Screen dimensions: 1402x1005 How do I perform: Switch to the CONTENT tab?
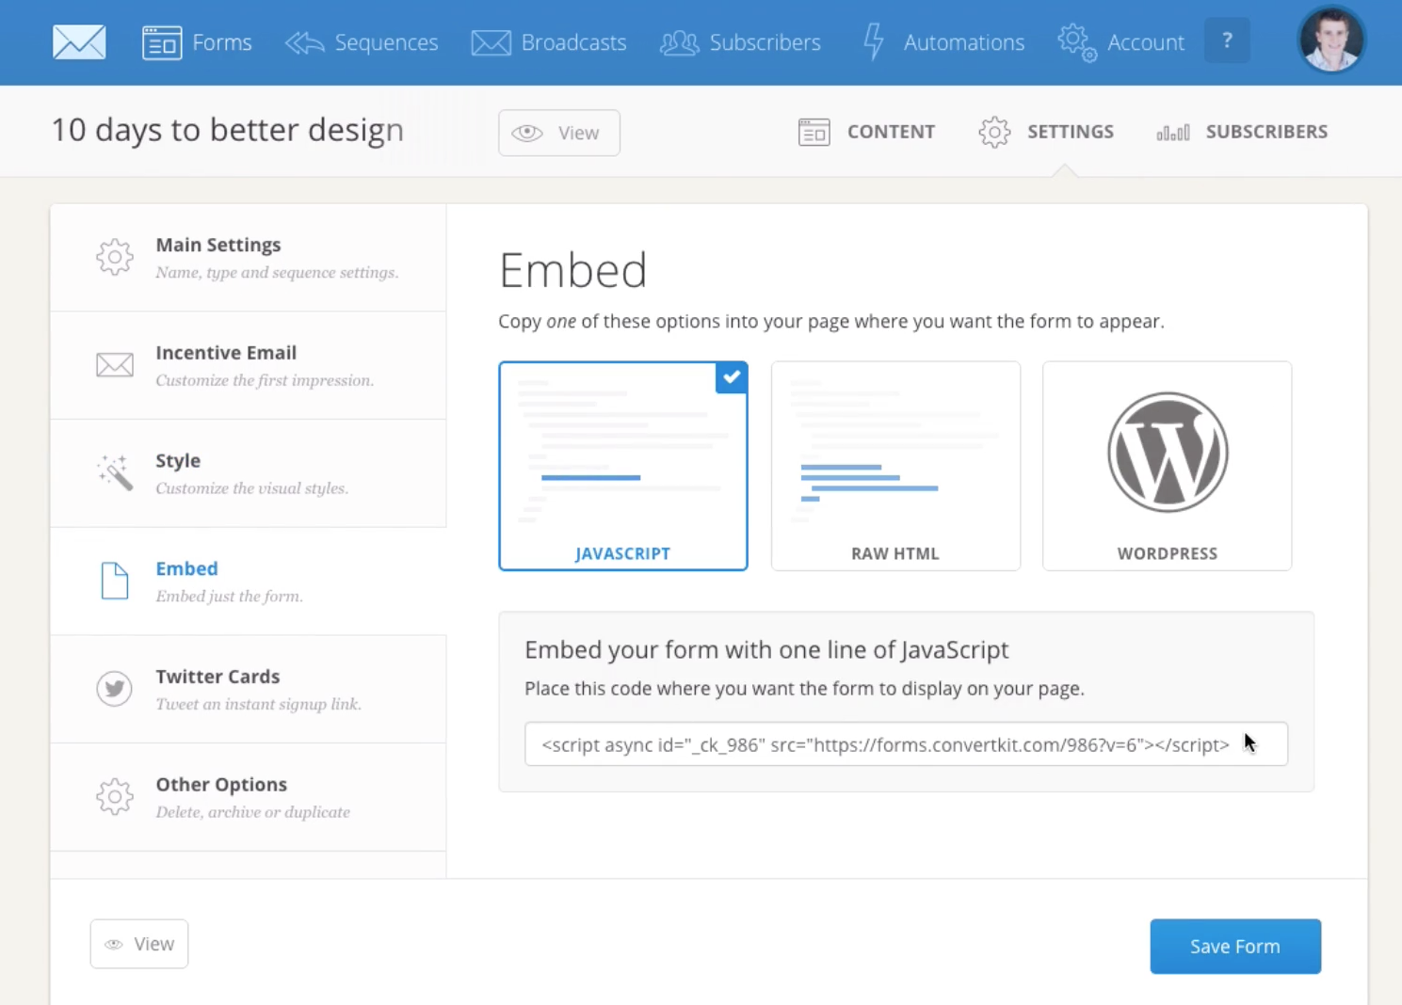tap(866, 133)
